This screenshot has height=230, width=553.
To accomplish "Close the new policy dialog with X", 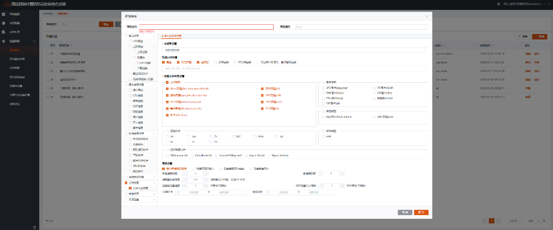I will [x=426, y=16].
